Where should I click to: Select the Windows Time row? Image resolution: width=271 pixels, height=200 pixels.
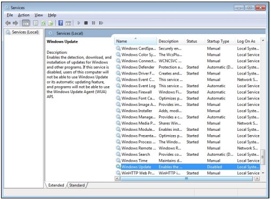(188, 161)
